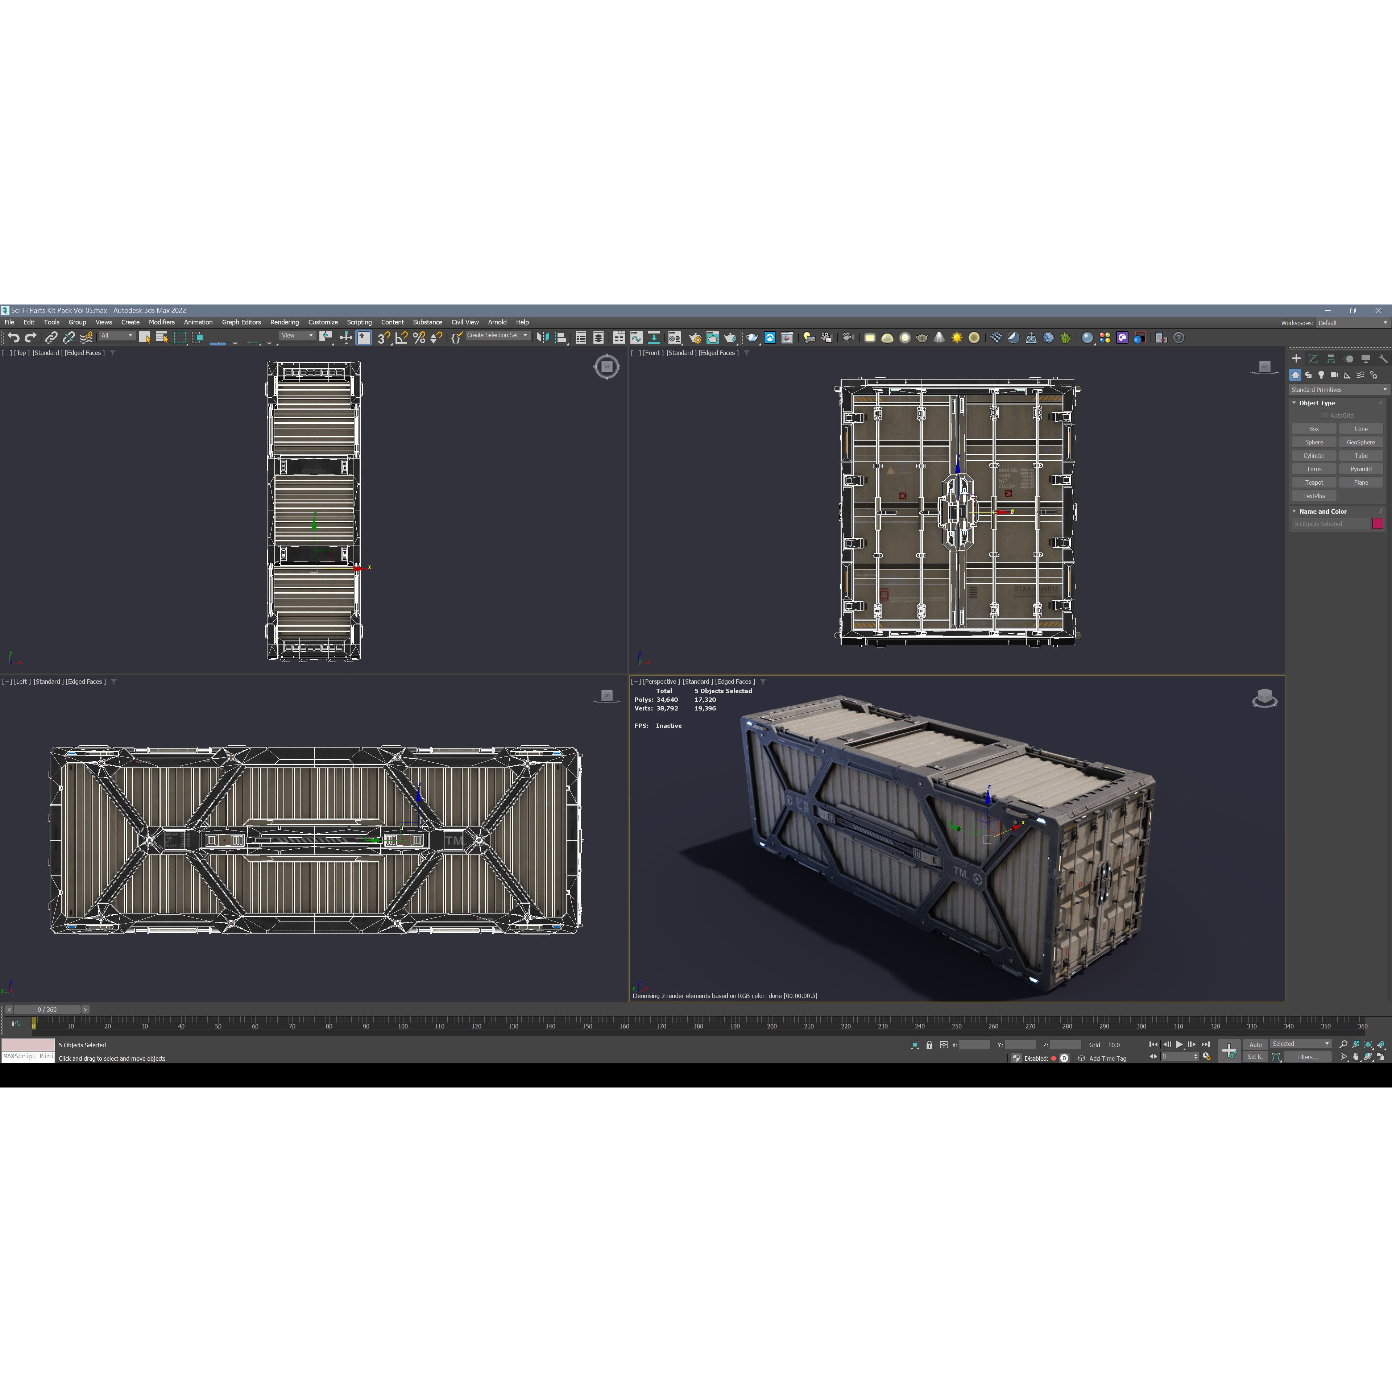Choose Rectangular Selection Region icon
This screenshot has height=1392, width=1392.
[x=179, y=338]
